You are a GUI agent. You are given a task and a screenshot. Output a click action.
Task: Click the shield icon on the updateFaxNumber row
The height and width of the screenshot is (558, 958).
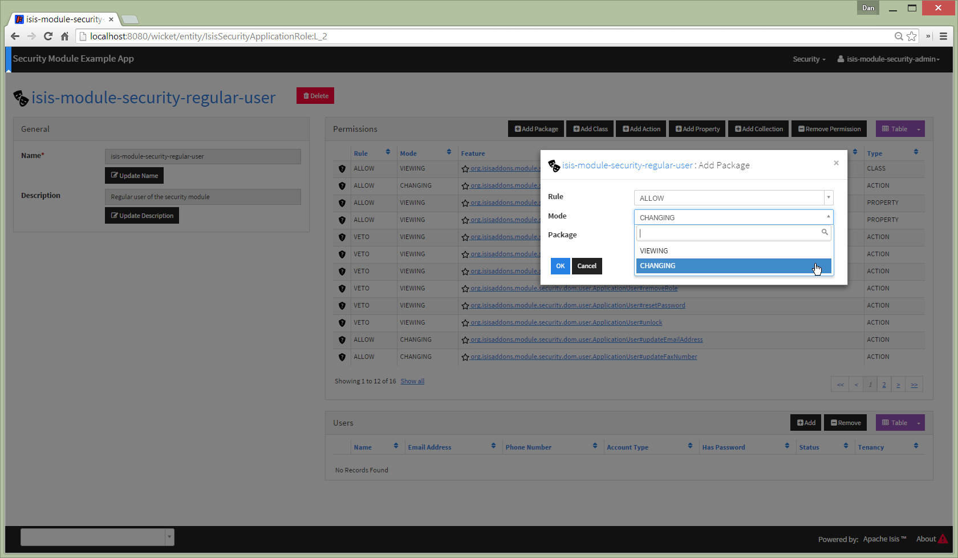[342, 357]
